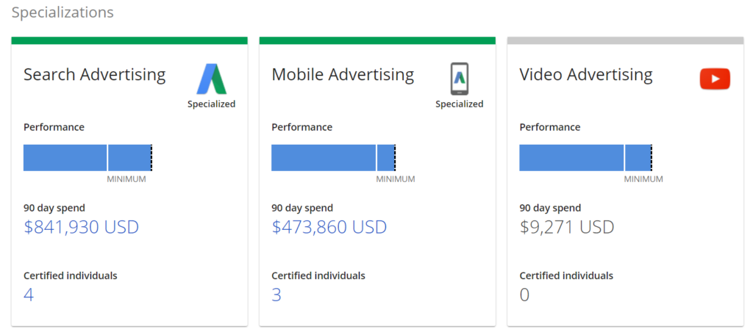
Task: Open Mobile Advertising certified individuals count 3
Action: 276,295
